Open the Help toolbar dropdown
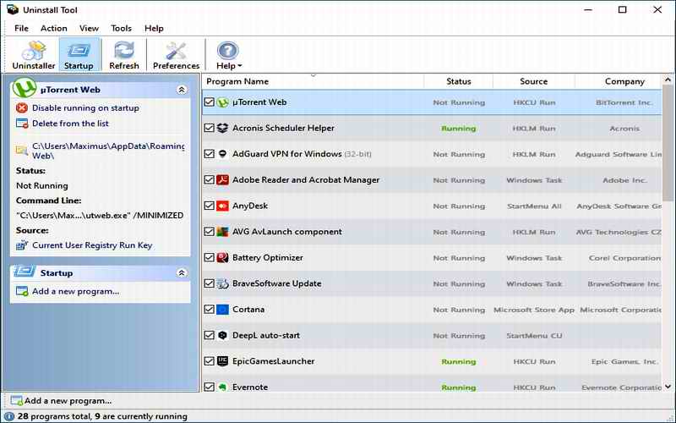 point(228,55)
